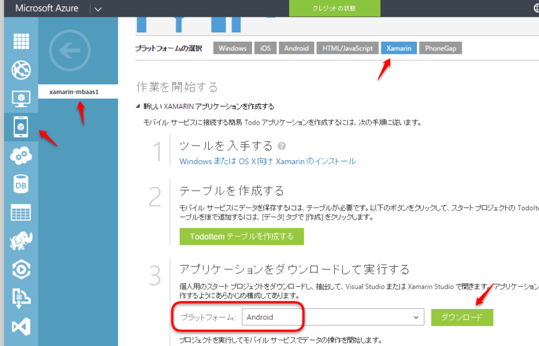Image resolution: width=539 pixels, height=346 pixels.
Task: Select the Xamarin platform tab
Action: (399, 48)
